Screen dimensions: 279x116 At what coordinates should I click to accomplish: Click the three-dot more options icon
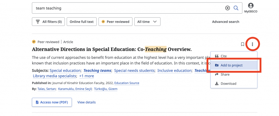(253, 44)
